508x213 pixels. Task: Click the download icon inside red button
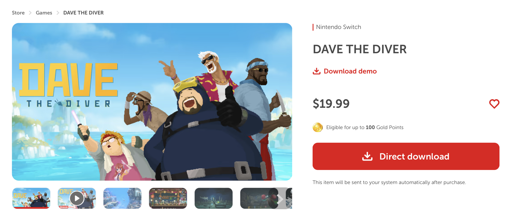pyautogui.click(x=367, y=156)
